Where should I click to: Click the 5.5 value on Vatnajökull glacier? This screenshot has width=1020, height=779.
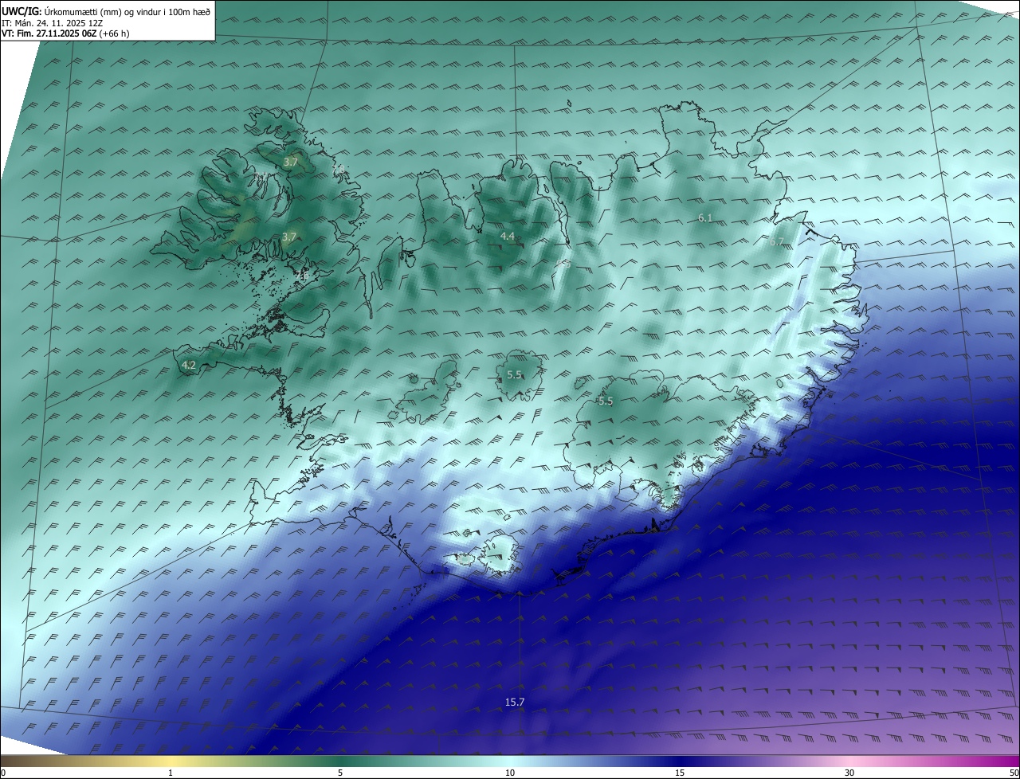click(606, 401)
